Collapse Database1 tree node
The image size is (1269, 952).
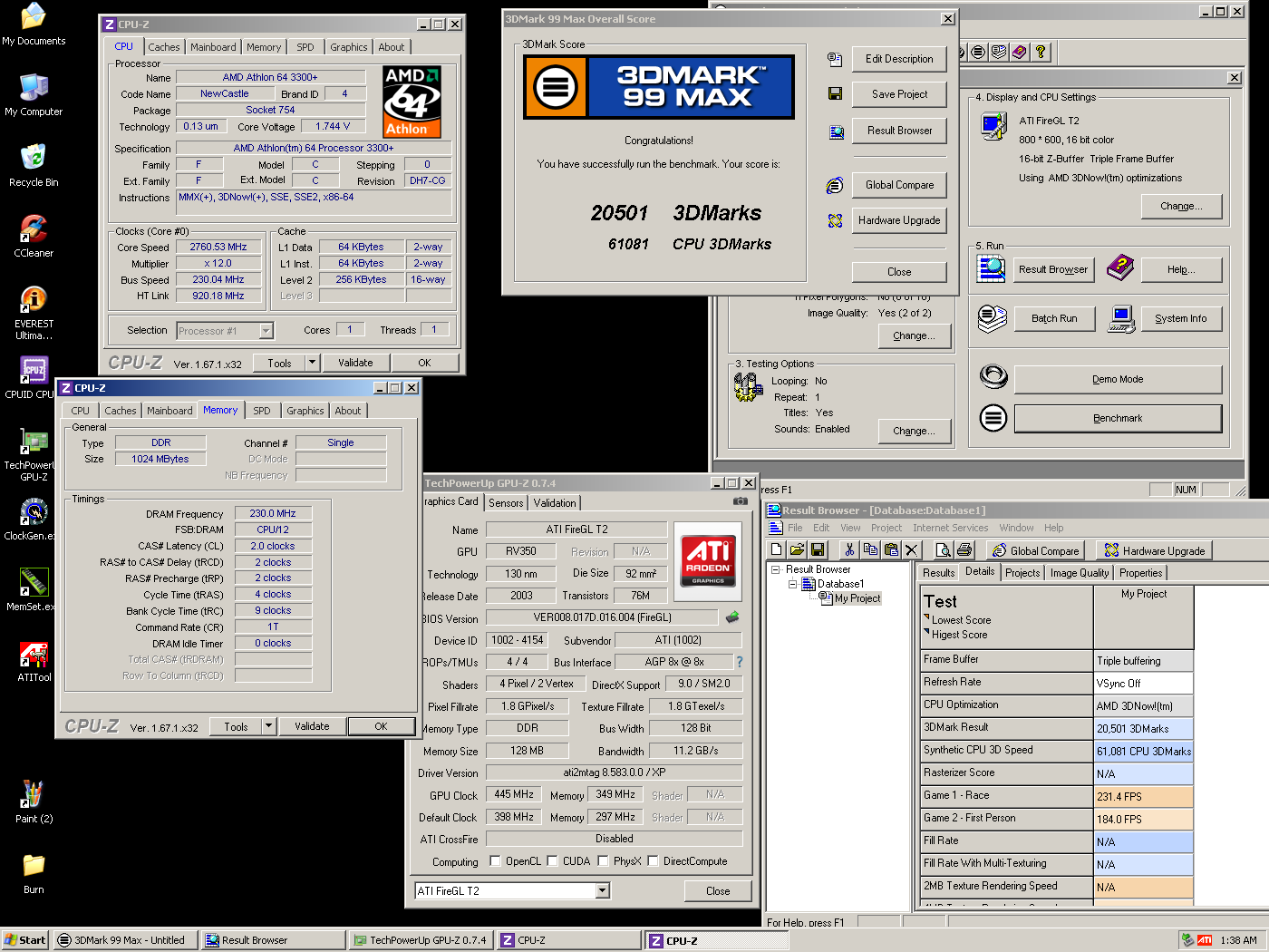tap(792, 584)
